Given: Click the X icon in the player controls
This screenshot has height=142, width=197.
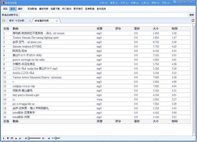Looking at the screenshot, I should [x=20, y=138].
